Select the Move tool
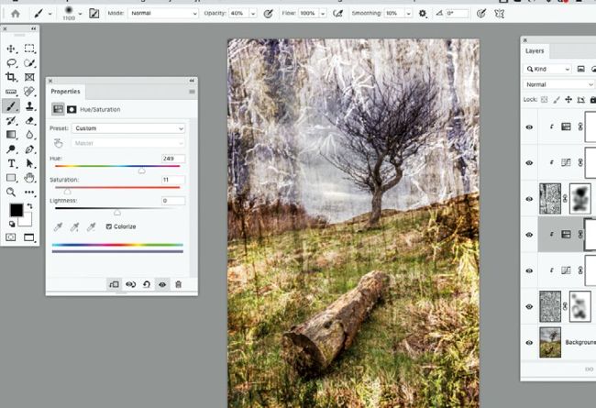This screenshot has width=596, height=408. pos(11,49)
